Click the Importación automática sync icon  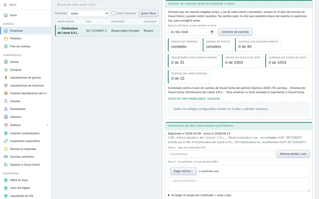(x=6, y=141)
